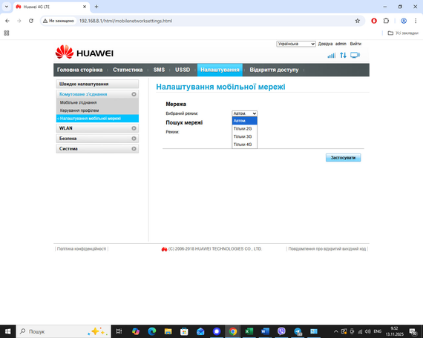
Task: Open Швидке налаштування
Action: (97, 84)
